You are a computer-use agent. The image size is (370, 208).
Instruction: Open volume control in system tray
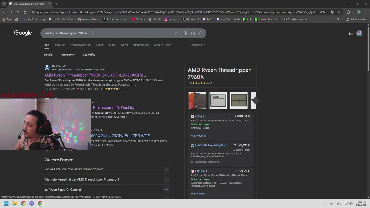coord(351,203)
